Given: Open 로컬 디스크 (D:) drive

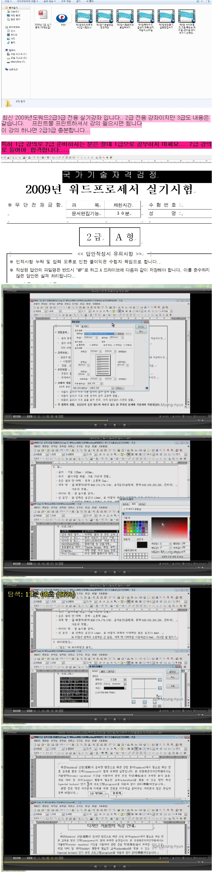Looking at the screenshot, I should (x=17, y=58).
